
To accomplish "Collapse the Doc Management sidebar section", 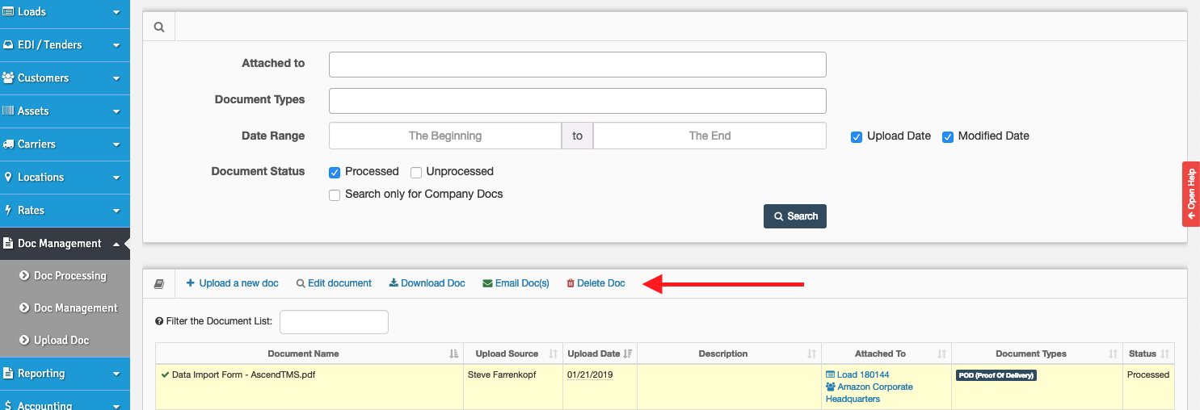I will click(65, 243).
